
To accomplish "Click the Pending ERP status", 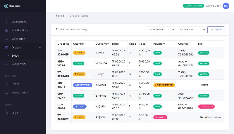I will [x=204, y=85].
